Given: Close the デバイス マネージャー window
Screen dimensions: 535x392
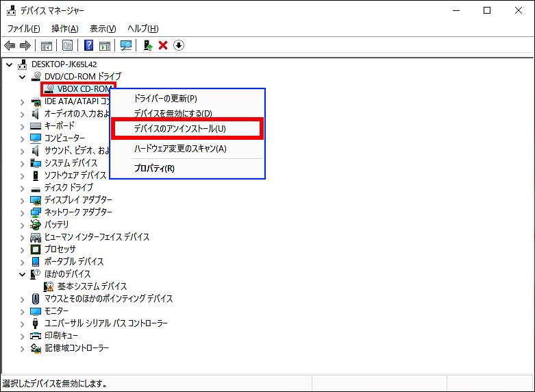Looking at the screenshot, I should [519, 10].
